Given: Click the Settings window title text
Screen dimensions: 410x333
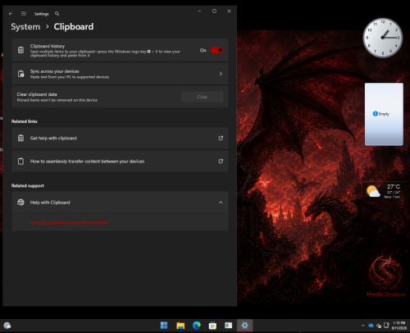Looking at the screenshot, I should coord(42,14).
